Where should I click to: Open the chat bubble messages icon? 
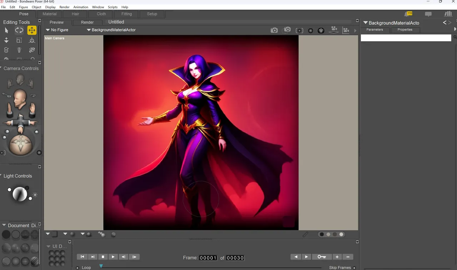coord(428,14)
